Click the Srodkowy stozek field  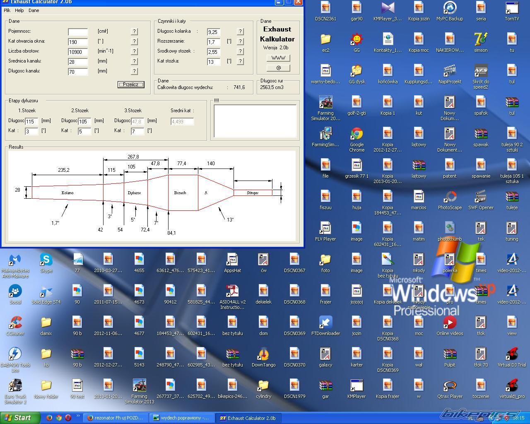214,52
